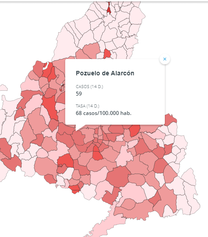Click the small red municipality just above popup
Viewport: 208px width, 237px height.
[107, 54]
